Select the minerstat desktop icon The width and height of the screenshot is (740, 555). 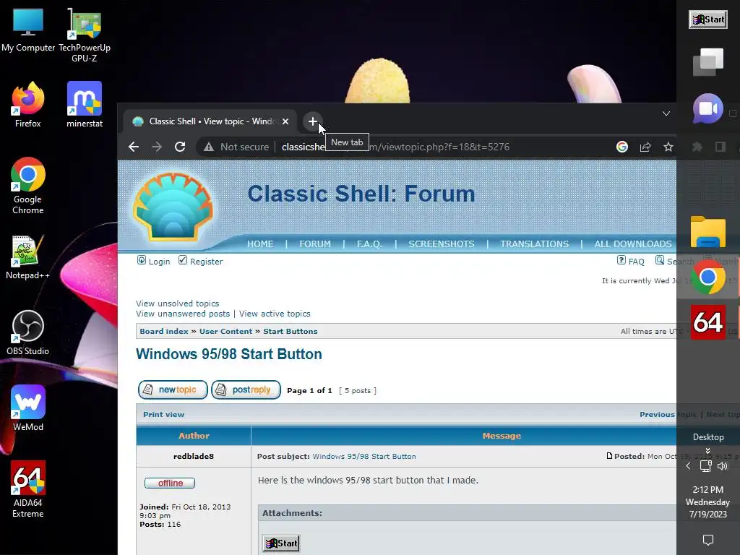pos(85,104)
